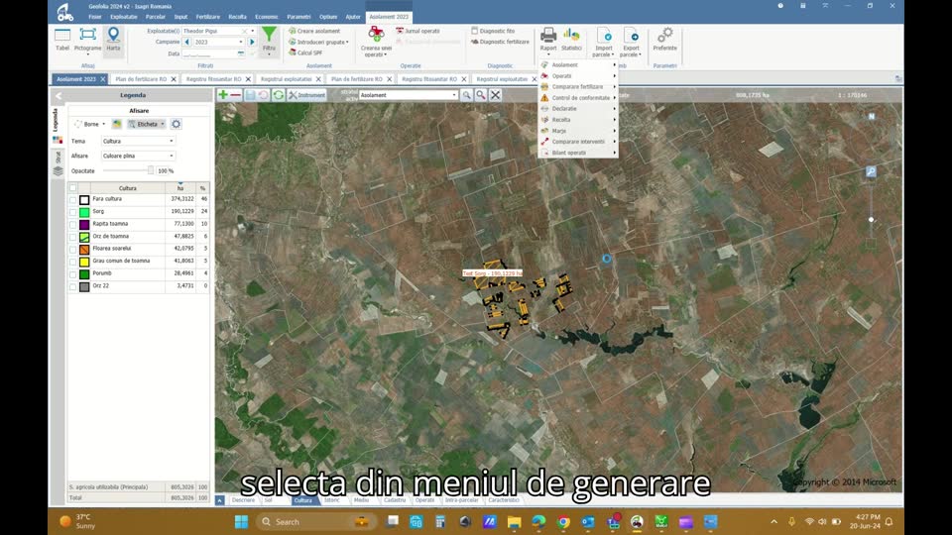The height and width of the screenshot is (535, 952).
Task: Click the Windows Start button on taskbar
Action: point(241,522)
